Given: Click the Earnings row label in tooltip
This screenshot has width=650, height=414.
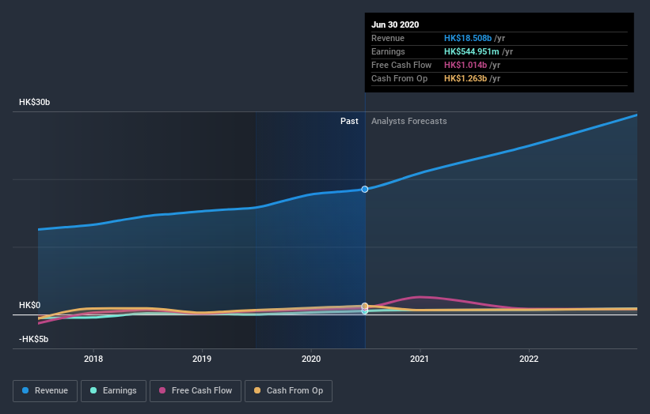Looking at the screenshot, I should click(388, 51).
